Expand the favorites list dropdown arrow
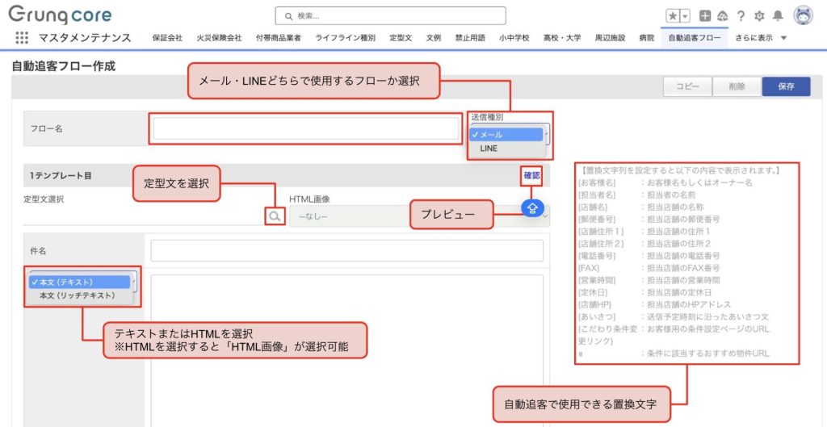 [x=686, y=16]
